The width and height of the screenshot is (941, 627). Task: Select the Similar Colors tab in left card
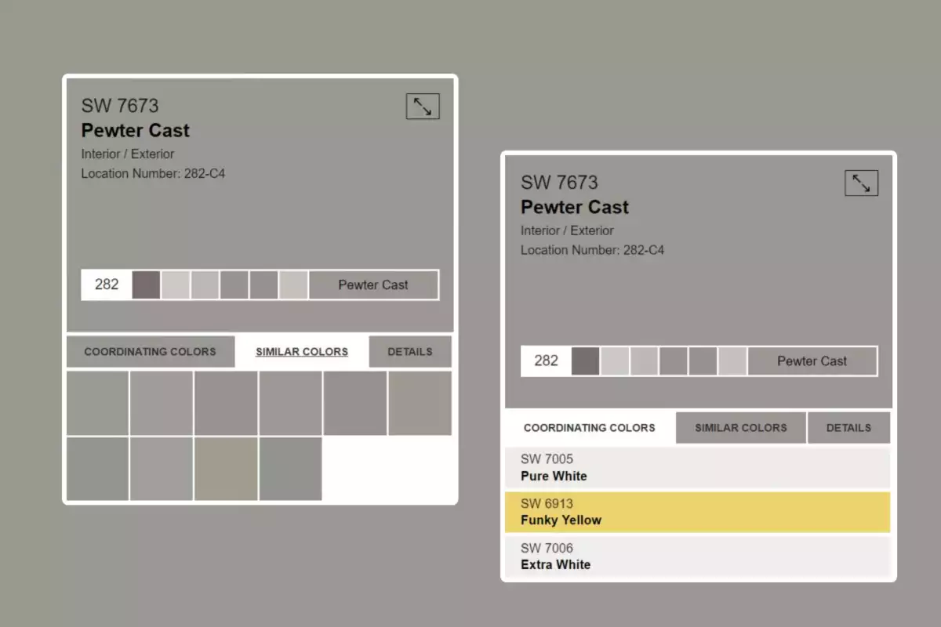(302, 352)
